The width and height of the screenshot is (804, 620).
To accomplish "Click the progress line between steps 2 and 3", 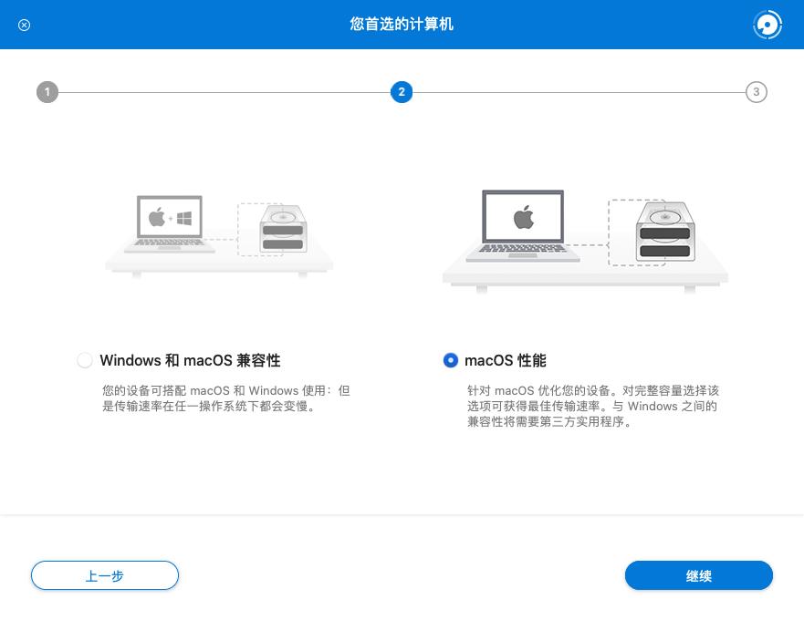I will tap(580, 91).
